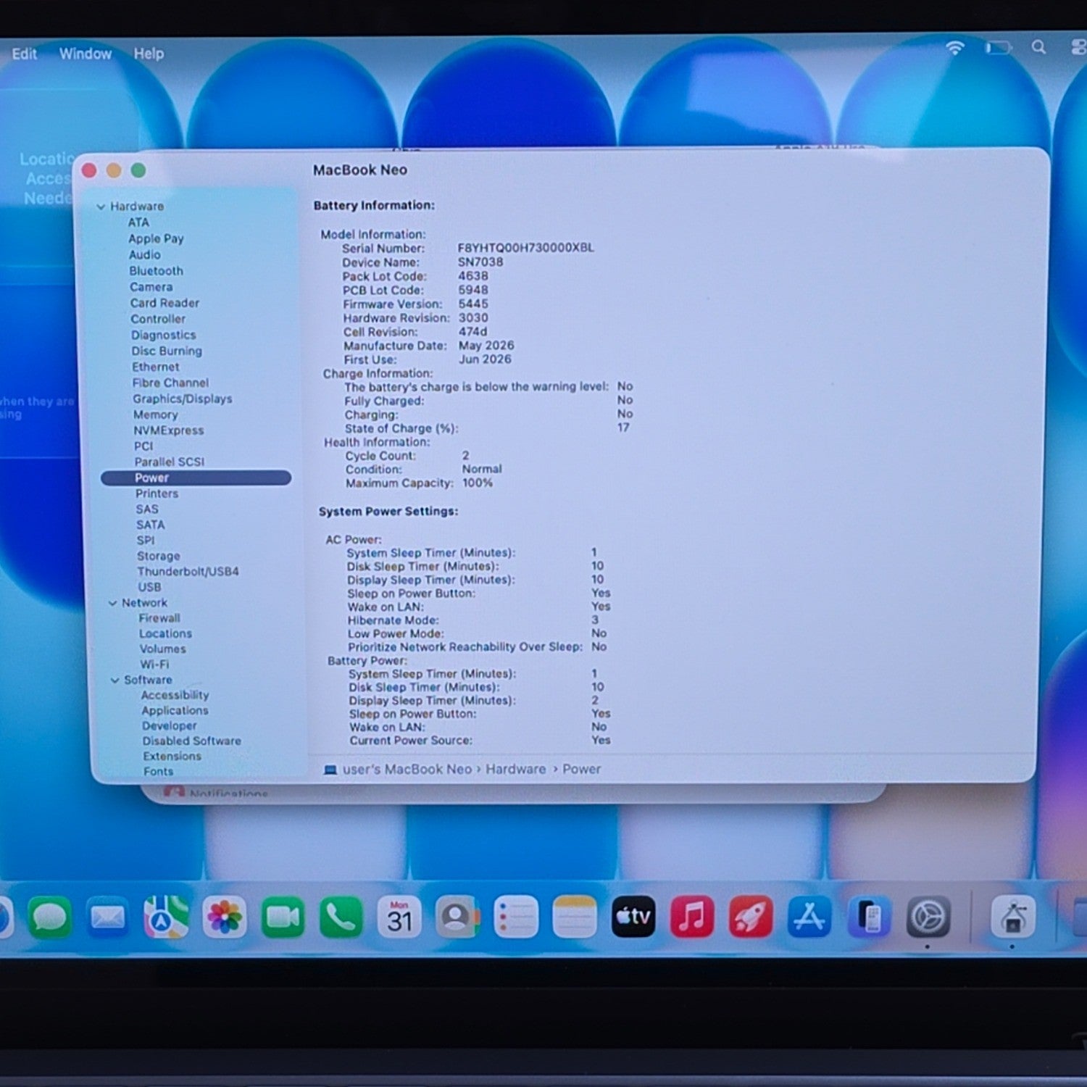1087x1087 pixels.
Task: Select Diagnostics in the sidebar
Action: (163, 335)
